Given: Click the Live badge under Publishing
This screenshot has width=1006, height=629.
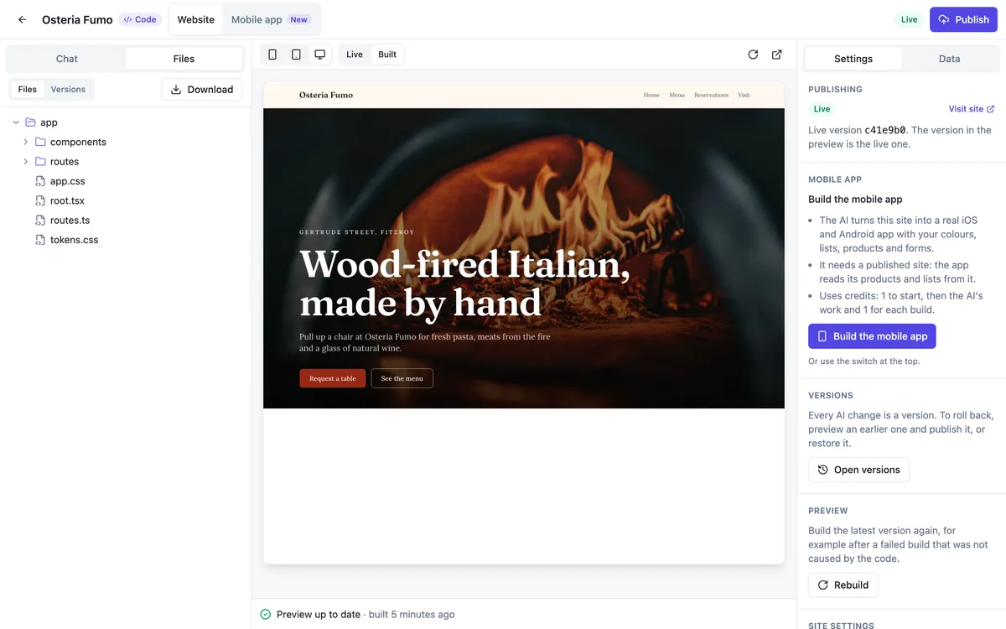Looking at the screenshot, I should (822, 109).
